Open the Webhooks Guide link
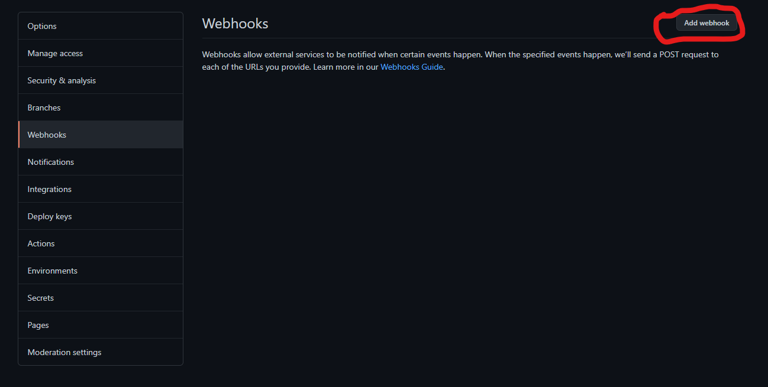Image resolution: width=768 pixels, height=387 pixels. click(x=411, y=67)
